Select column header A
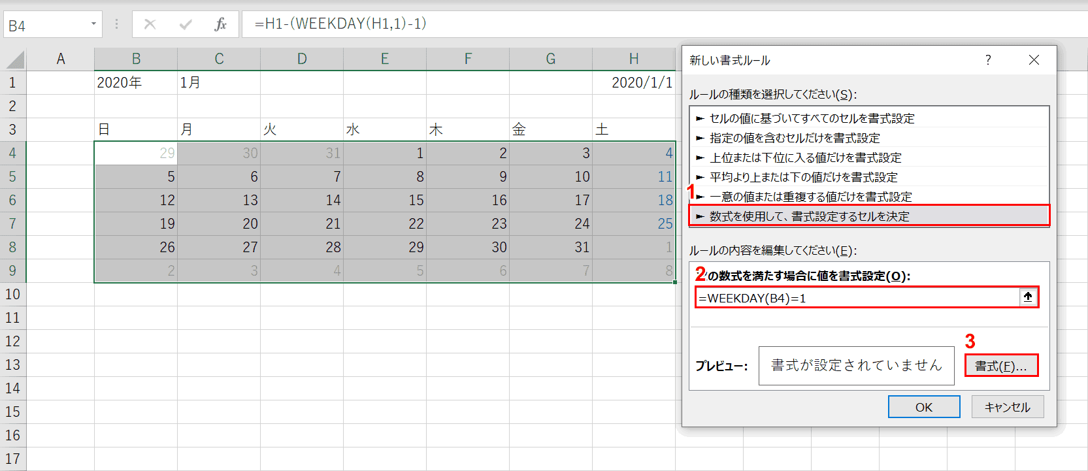The height and width of the screenshot is (471, 1088). (x=60, y=59)
